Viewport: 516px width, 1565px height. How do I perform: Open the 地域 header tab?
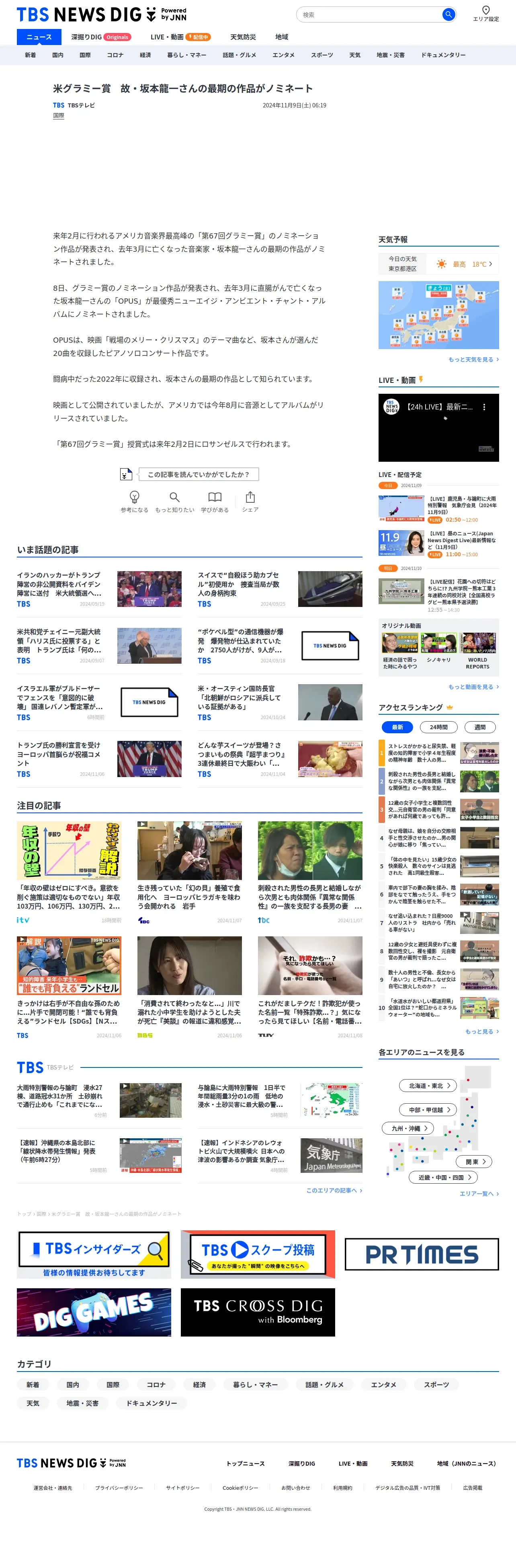tap(282, 37)
